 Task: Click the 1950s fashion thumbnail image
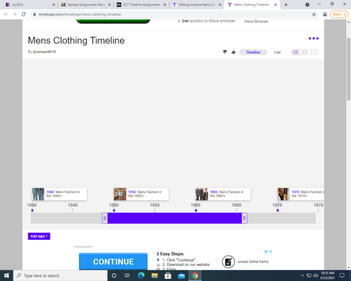coord(120,194)
